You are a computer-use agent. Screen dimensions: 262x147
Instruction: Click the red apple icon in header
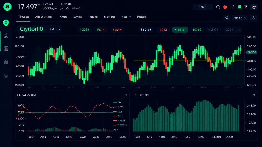click(225, 7)
